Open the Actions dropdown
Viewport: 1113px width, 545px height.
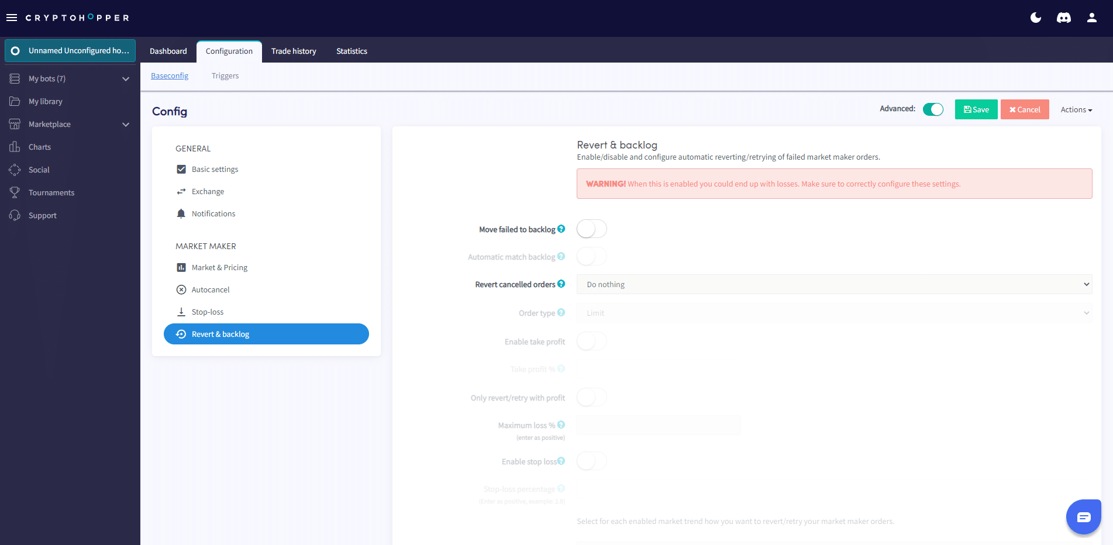1076,109
